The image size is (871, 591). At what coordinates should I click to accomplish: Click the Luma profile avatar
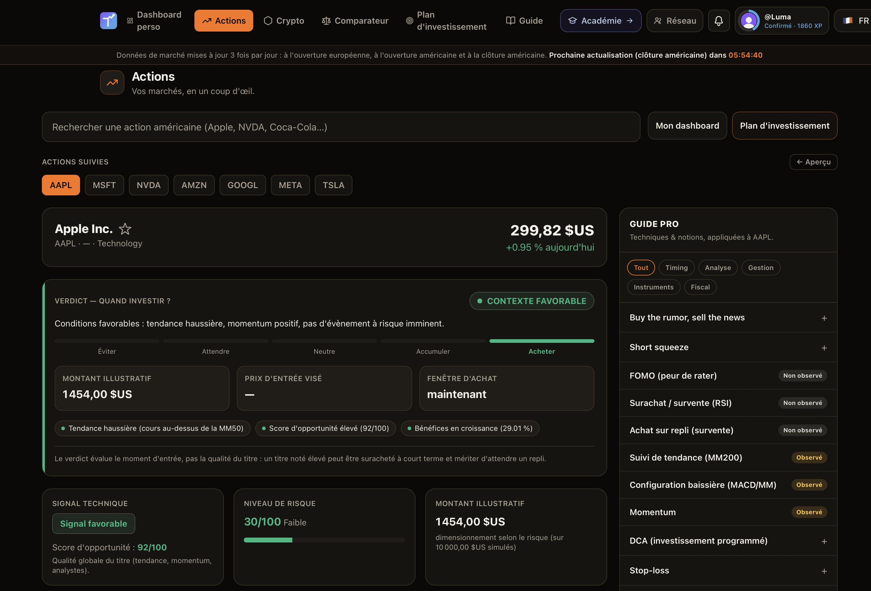click(749, 21)
